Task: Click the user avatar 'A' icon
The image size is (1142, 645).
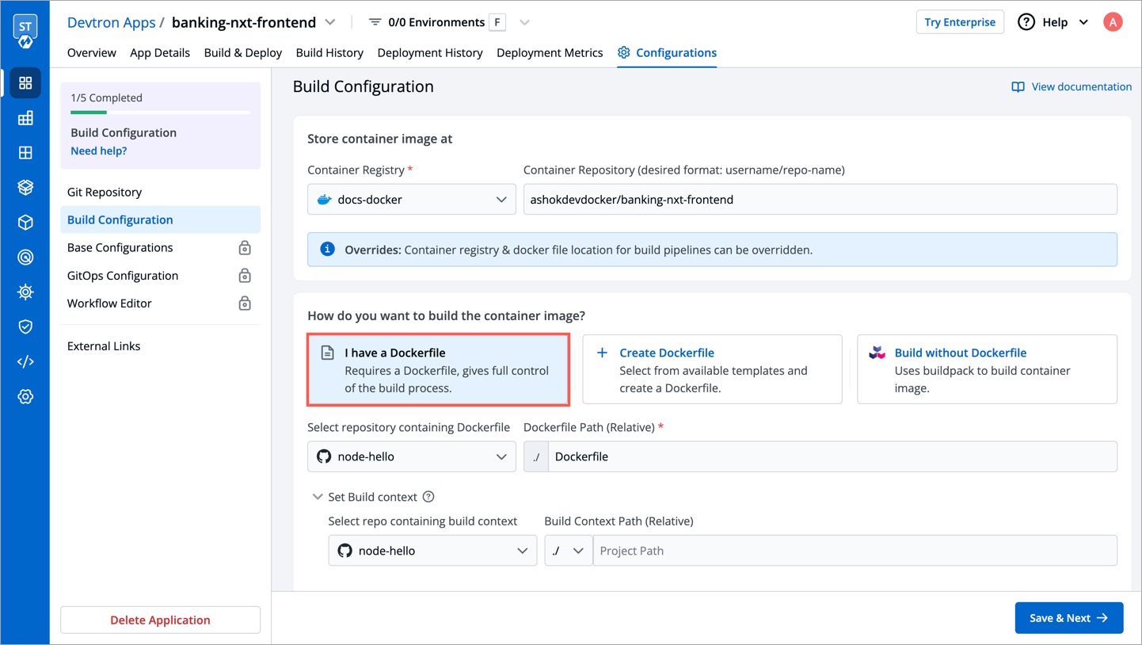Action: (1113, 22)
